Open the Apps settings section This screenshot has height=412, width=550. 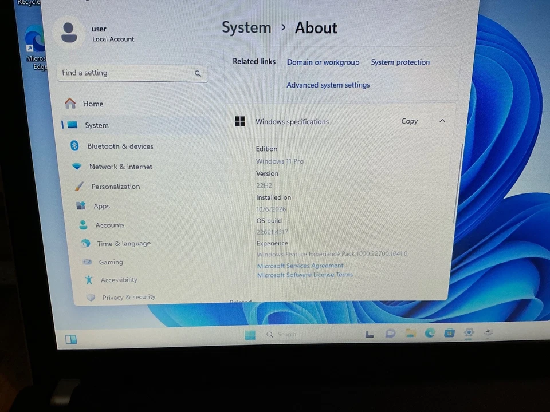pyautogui.click(x=101, y=206)
